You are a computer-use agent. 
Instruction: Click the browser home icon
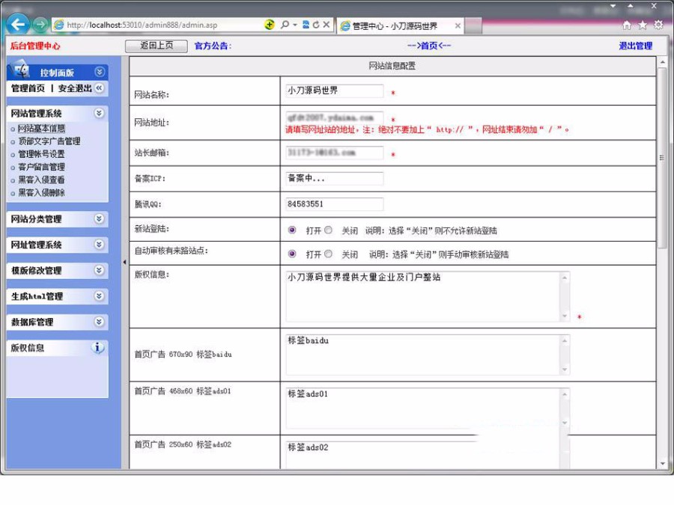627,25
